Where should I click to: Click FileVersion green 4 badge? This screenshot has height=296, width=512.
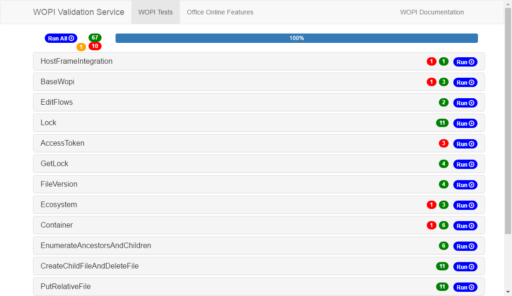[444, 184]
